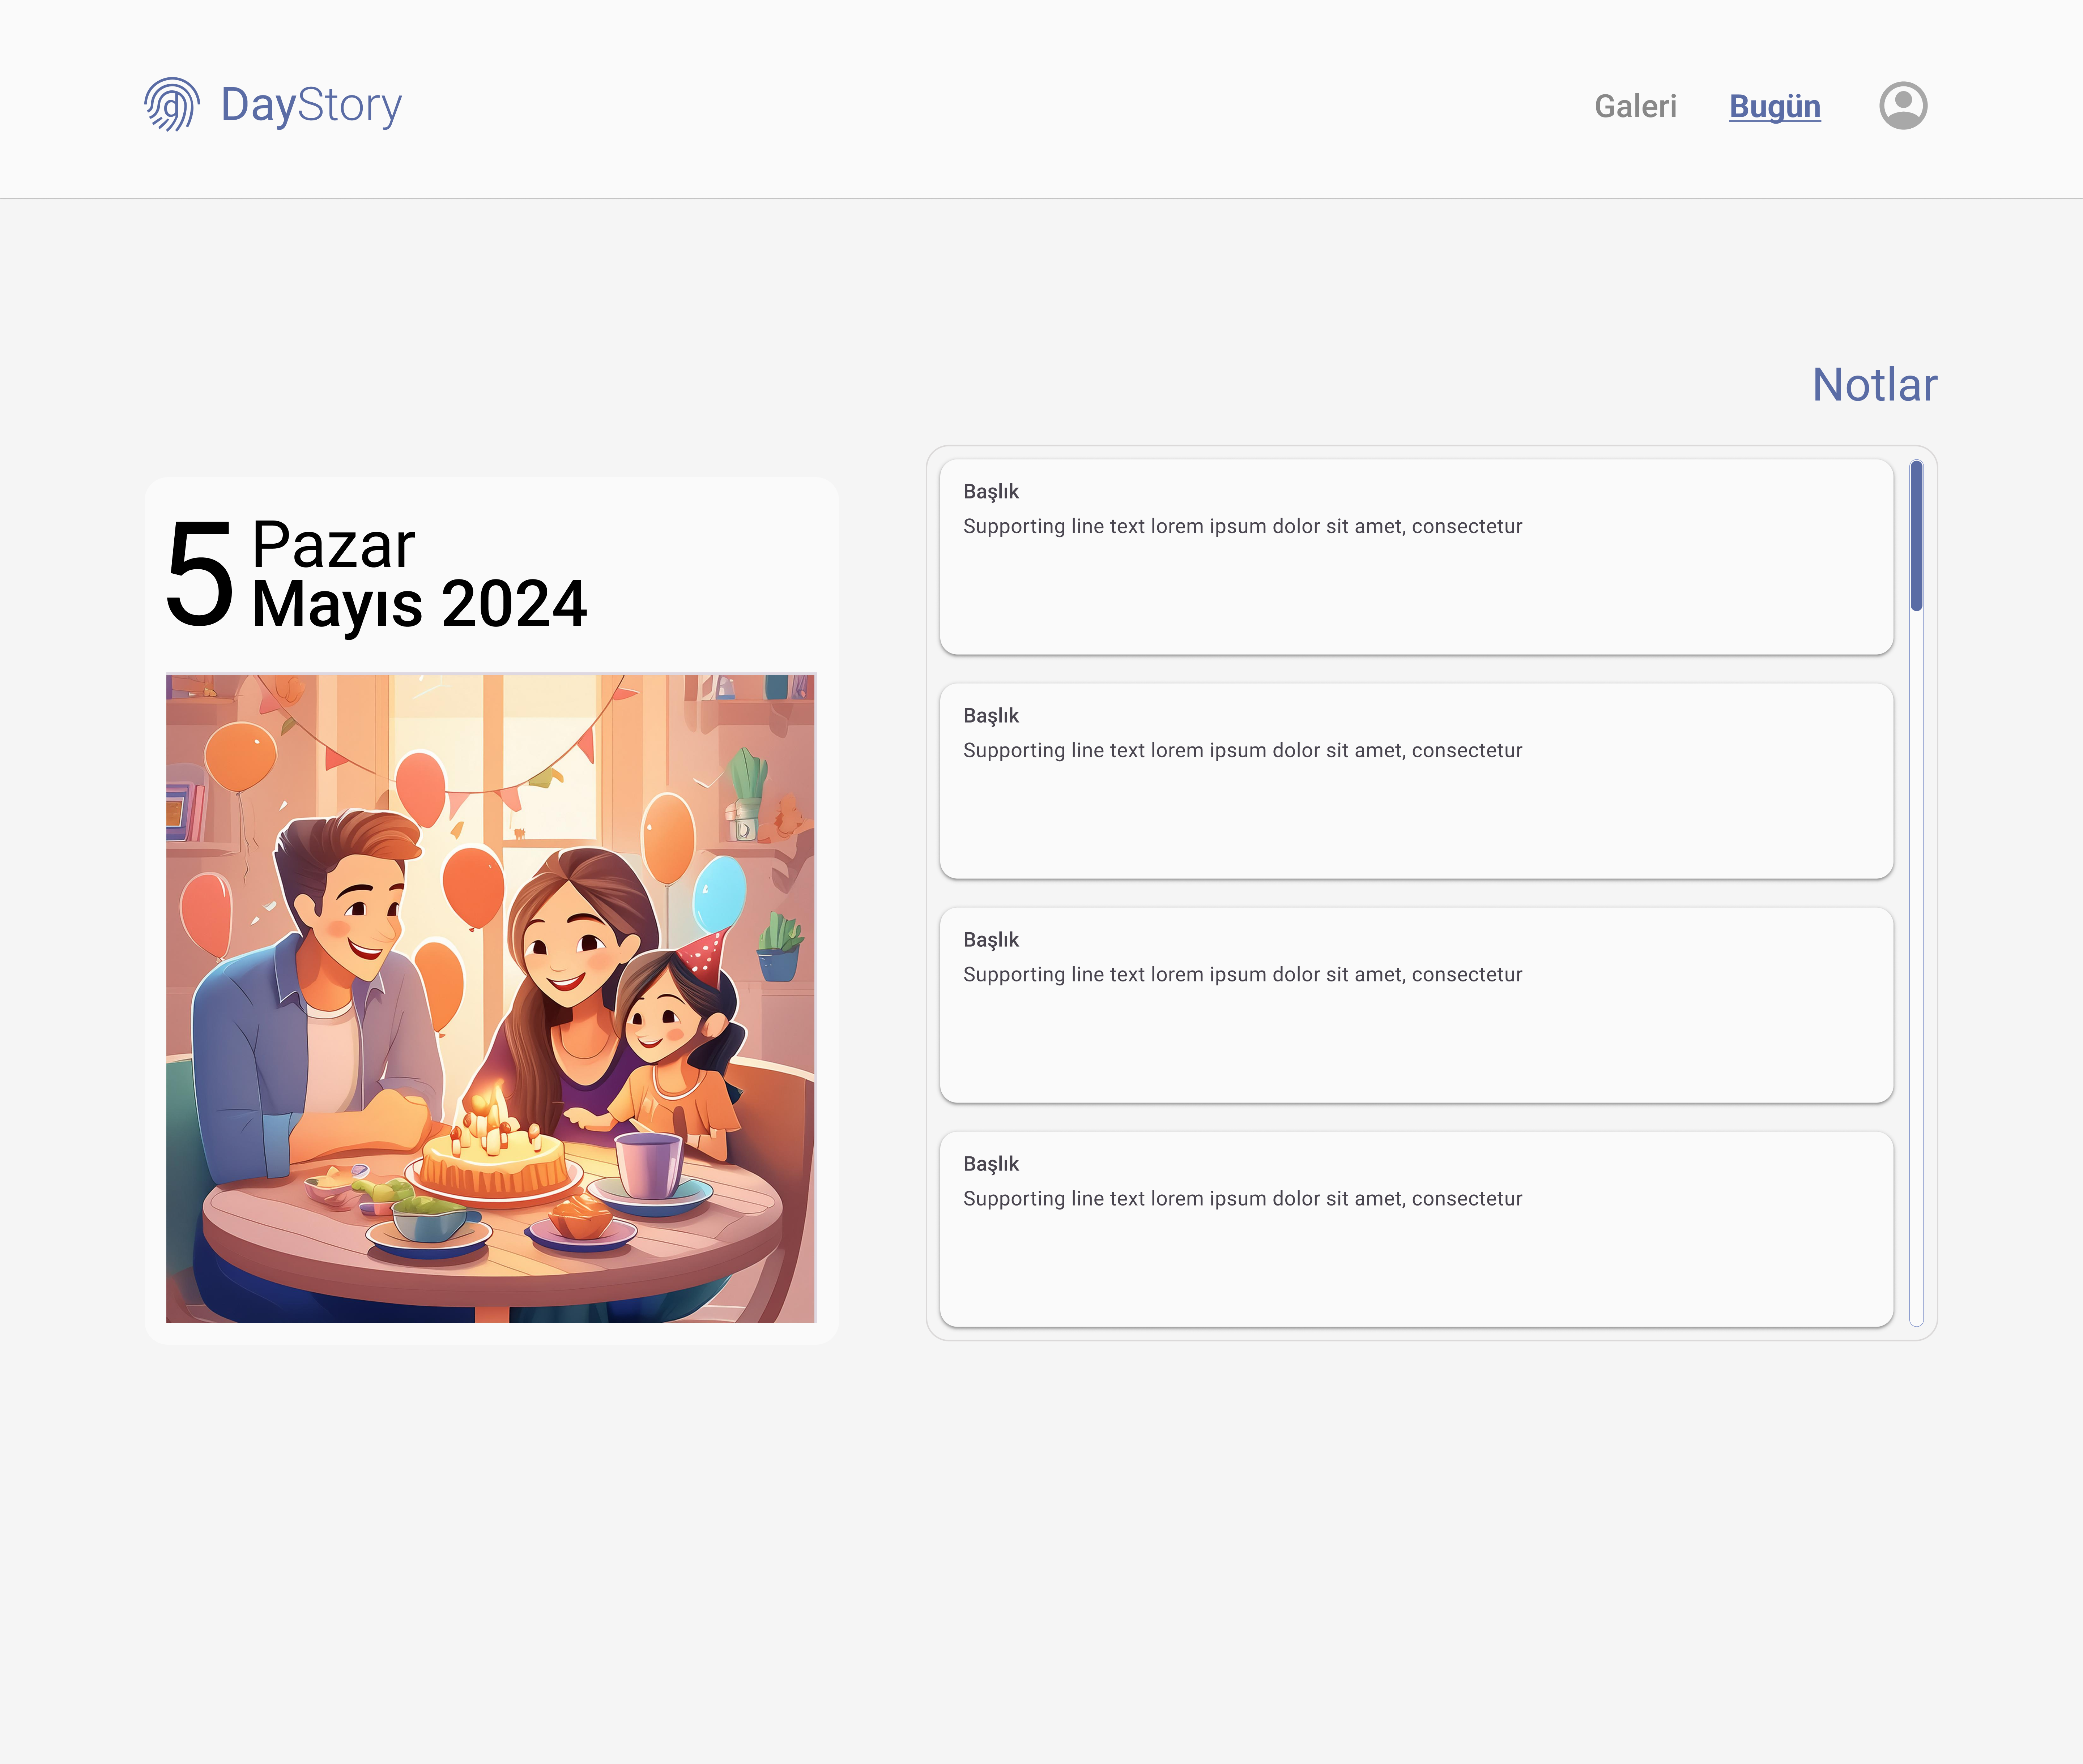2083x1764 pixels.
Task: Go to the Galeri page
Action: (1635, 106)
